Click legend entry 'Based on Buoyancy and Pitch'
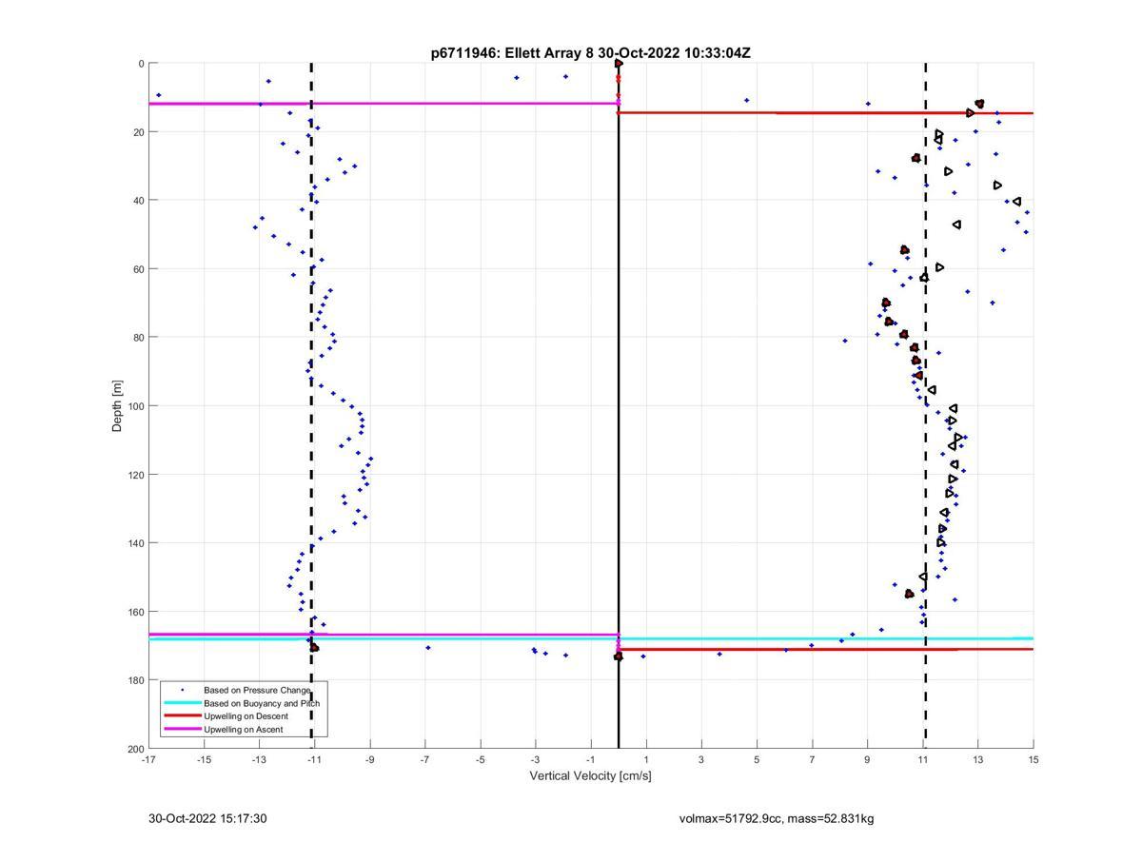The width and height of the screenshot is (1142, 842). point(262,703)
